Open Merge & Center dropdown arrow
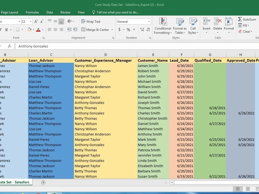The width and height of the screenshot is (259, 194). click(112, 30)
